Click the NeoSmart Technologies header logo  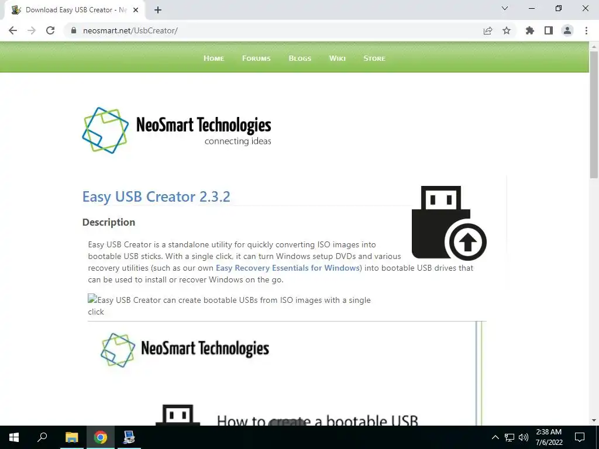click(x=177, y=130)
